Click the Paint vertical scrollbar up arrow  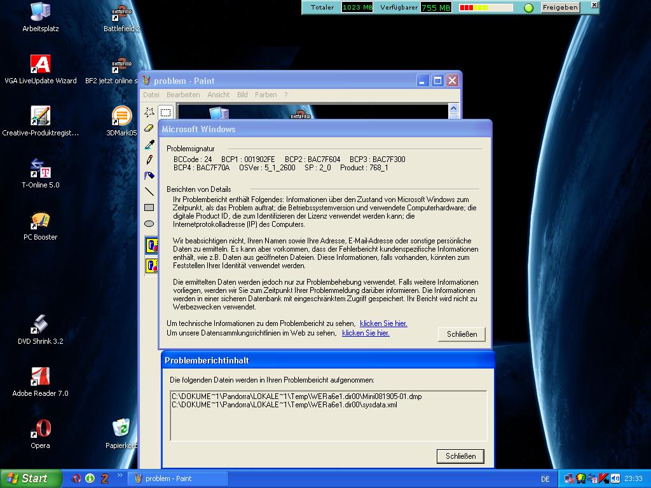pos(453,108)
